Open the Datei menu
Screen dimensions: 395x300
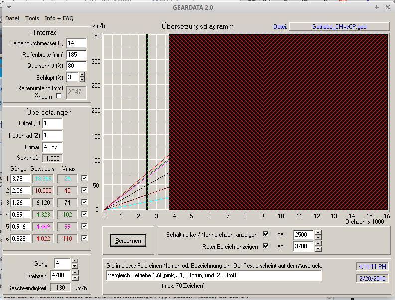click(x=12, y=18)
